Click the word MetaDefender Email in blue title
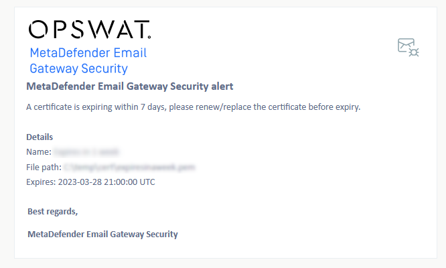Screen dimensions: 446x268 88,53
